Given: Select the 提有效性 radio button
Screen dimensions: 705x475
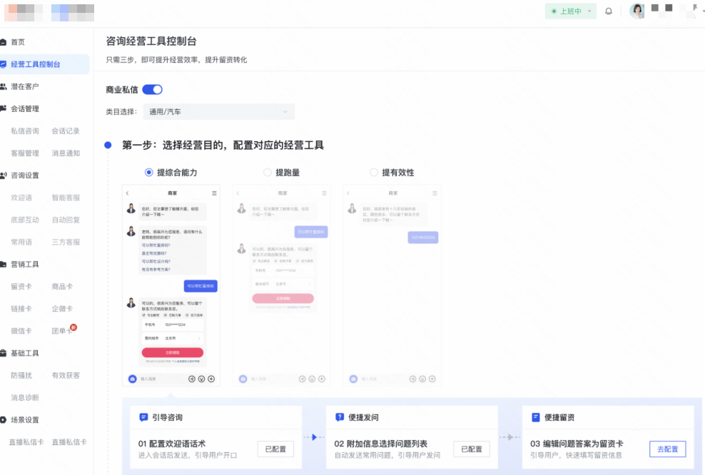Looking at the screenshot, I should coord(374,173).
